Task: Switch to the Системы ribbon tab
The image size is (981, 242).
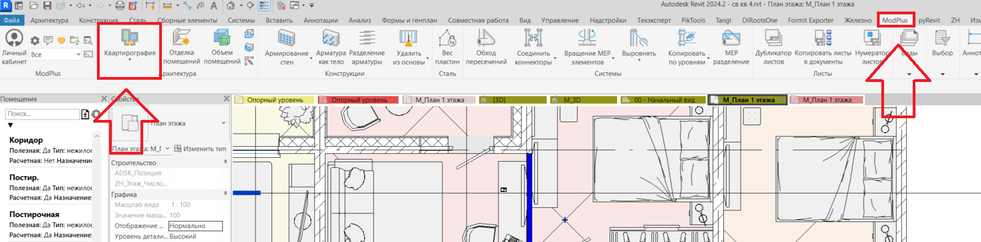Action: (x=241, y=20)
